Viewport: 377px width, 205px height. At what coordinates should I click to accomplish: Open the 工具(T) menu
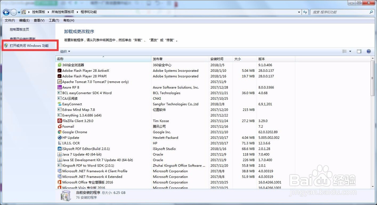tap(54, 20)
